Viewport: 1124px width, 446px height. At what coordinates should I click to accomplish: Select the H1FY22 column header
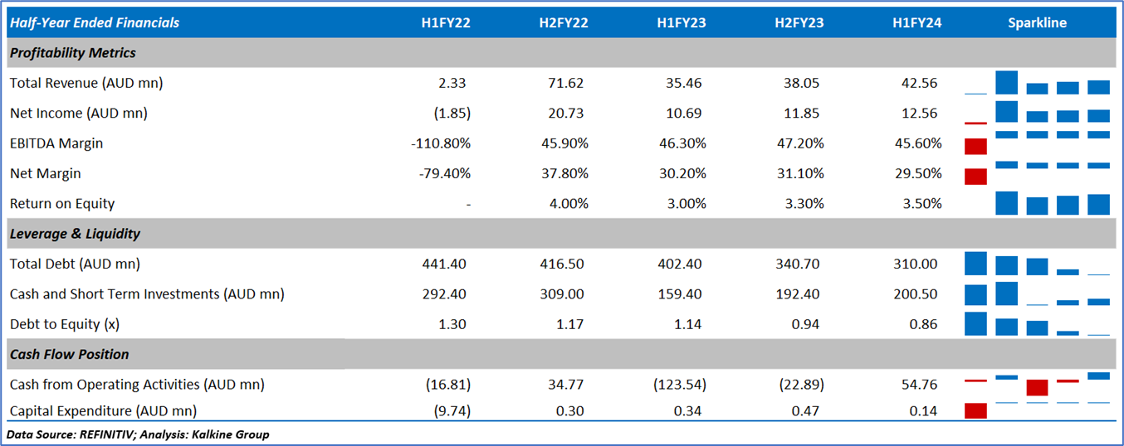coord(446,23)
